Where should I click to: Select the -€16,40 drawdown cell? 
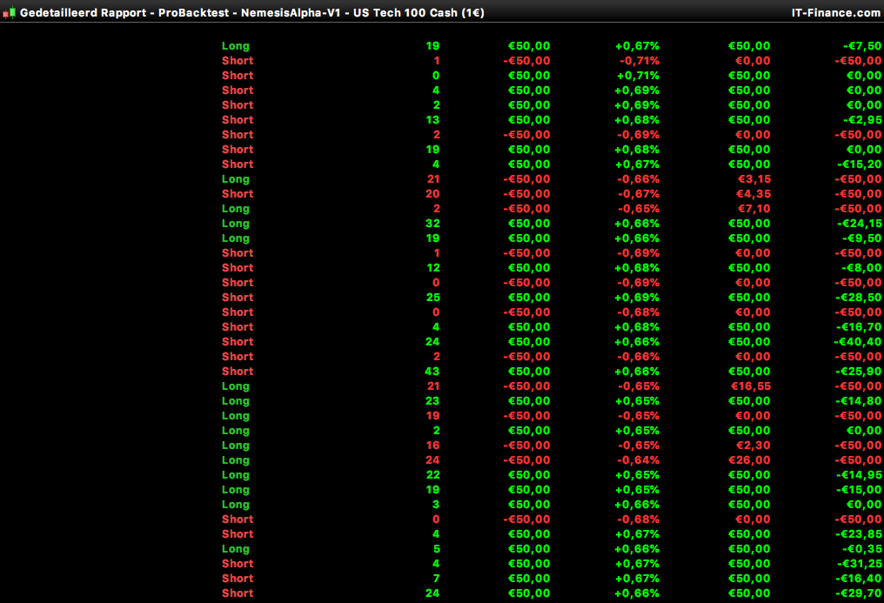coord(859,579)
